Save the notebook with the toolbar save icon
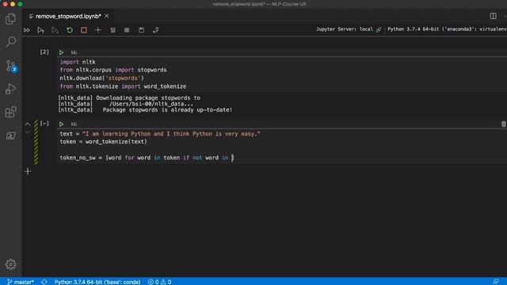This screenshot has width=507, height=285. coord(141,30)
